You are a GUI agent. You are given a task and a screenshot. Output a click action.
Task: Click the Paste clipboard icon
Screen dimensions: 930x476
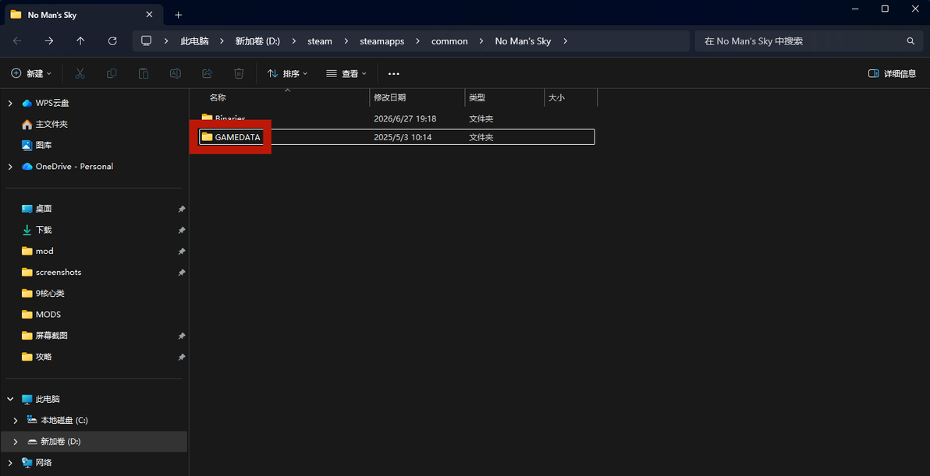click(144, 73)
